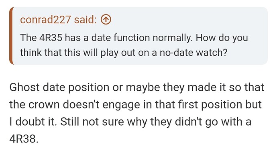Viewport: 277px width, 159px height.
Task: Click the phrase "first position" in reply
Action: [x=210, y=104]
